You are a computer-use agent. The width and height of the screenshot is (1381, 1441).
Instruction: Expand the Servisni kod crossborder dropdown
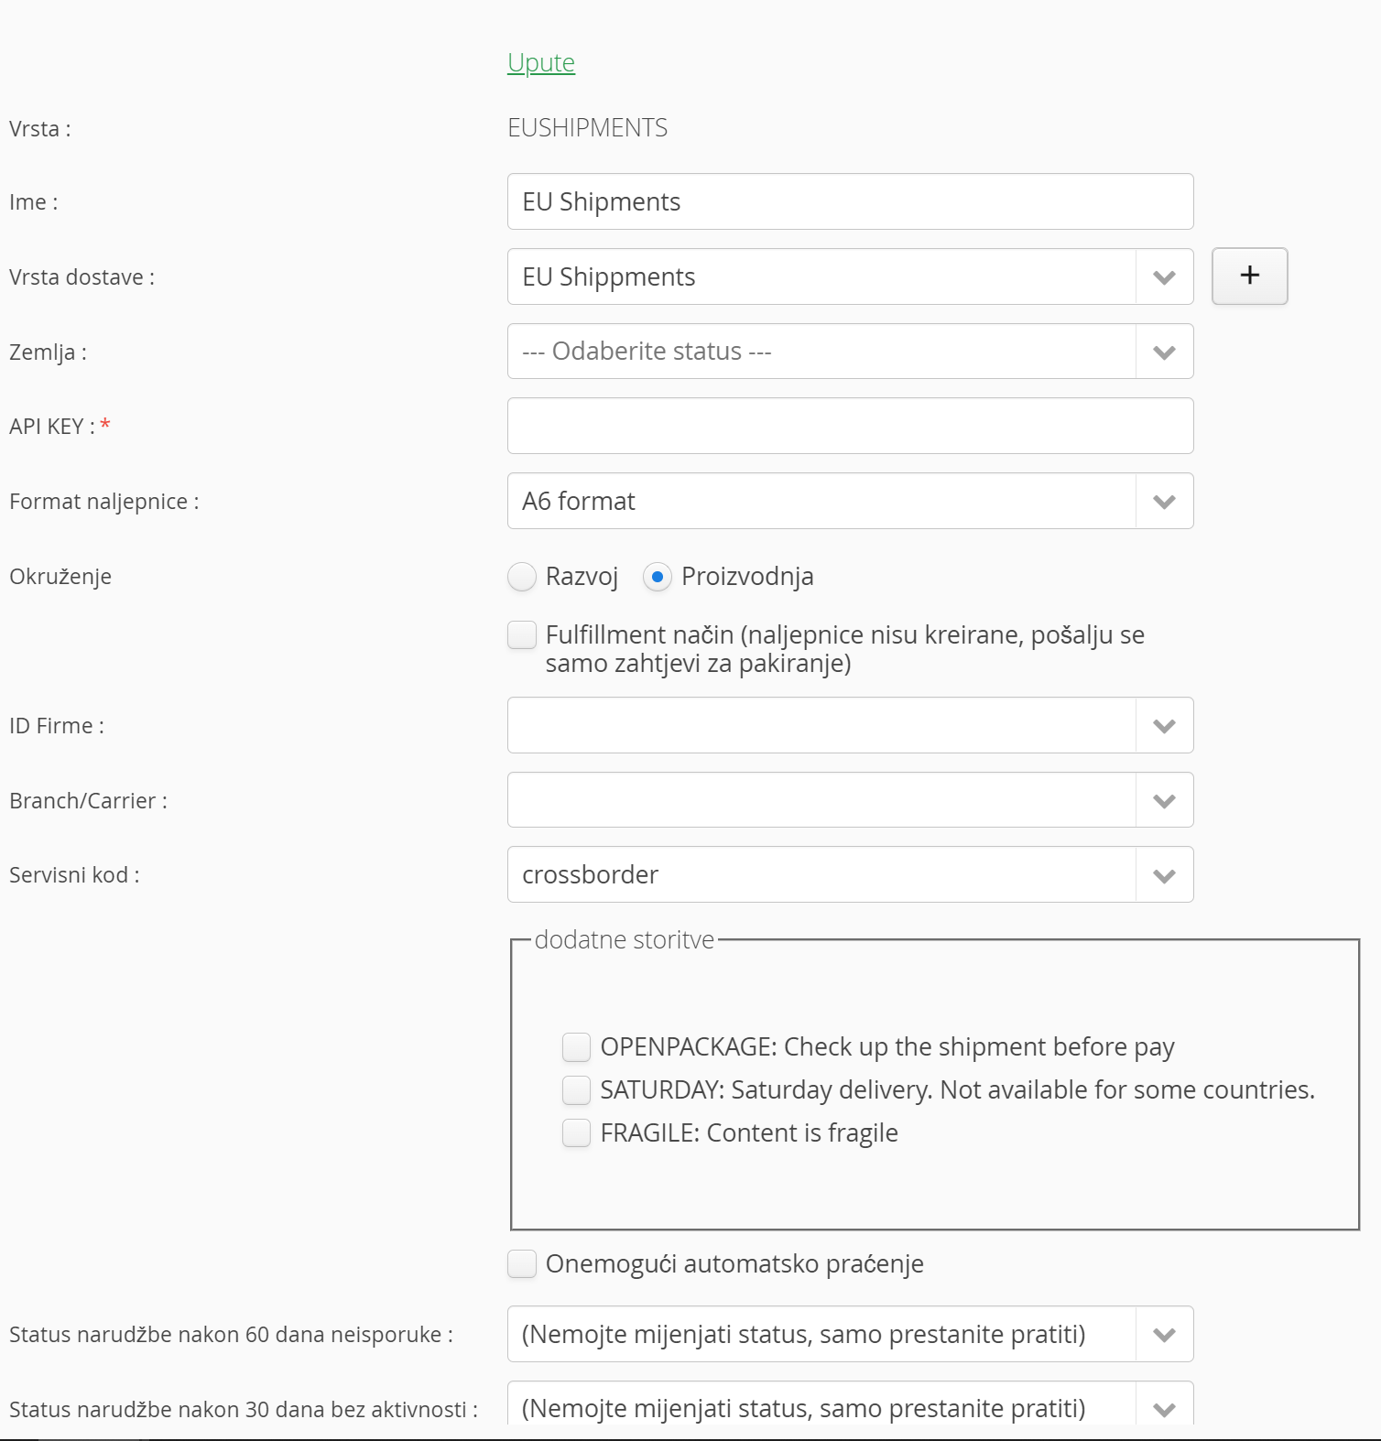[x=850, y=874]
